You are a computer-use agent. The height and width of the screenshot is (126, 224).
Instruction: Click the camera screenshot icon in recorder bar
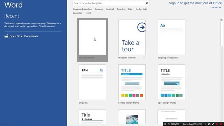tap(209, 124)
